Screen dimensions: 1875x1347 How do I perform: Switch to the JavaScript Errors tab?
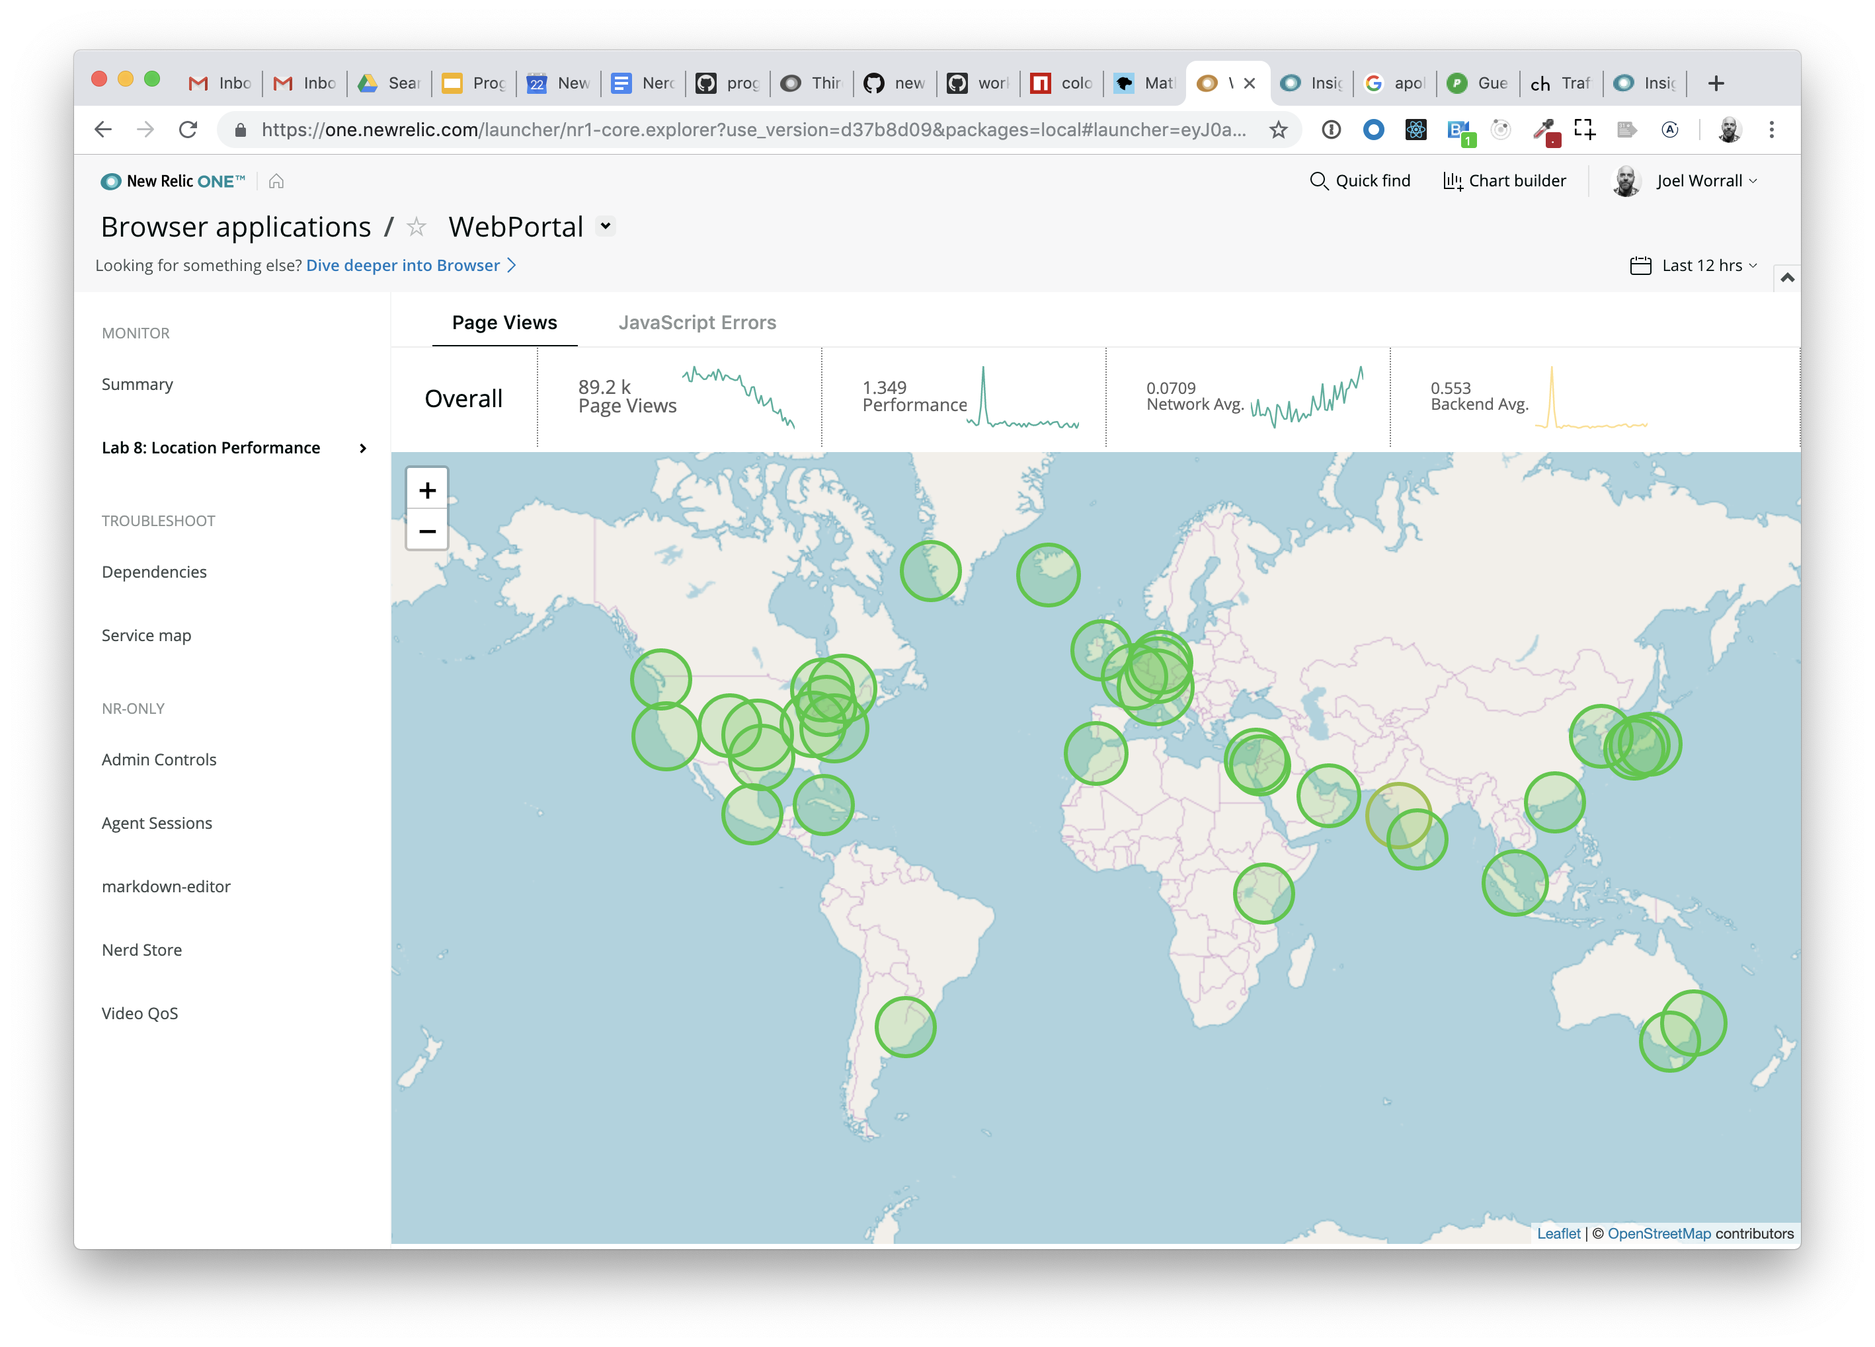click(697, 323)
